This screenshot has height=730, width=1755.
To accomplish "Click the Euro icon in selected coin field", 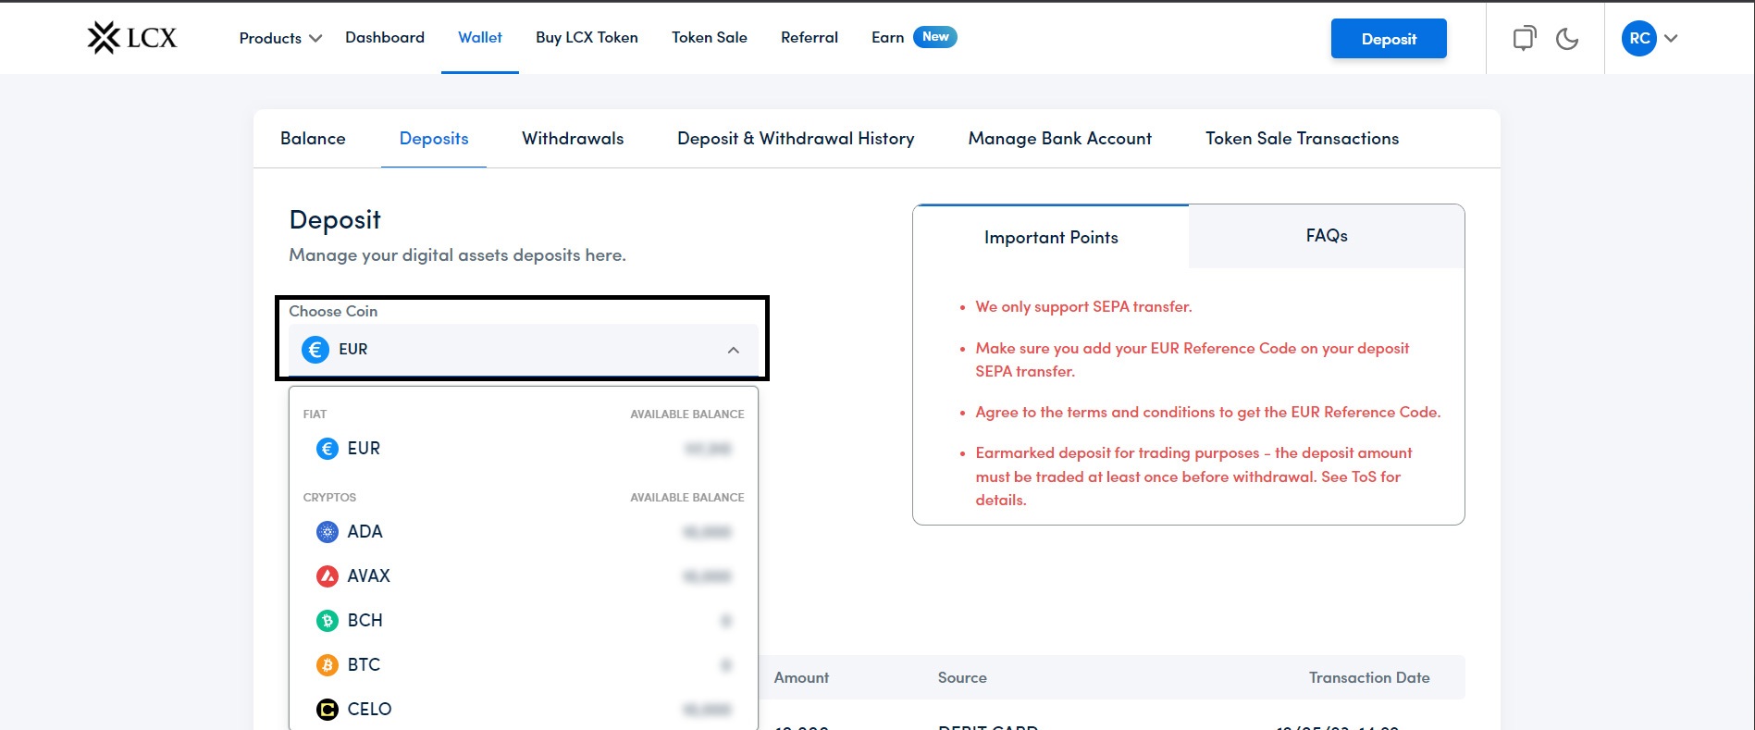I will pos(315,350).
